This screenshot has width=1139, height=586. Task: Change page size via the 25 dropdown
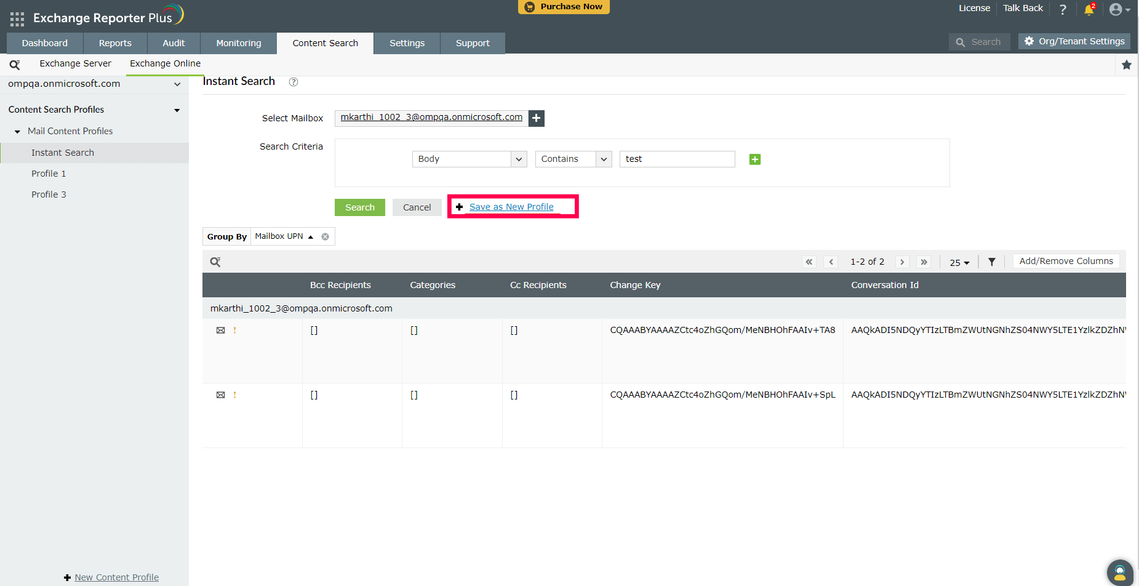coord(959,262)
